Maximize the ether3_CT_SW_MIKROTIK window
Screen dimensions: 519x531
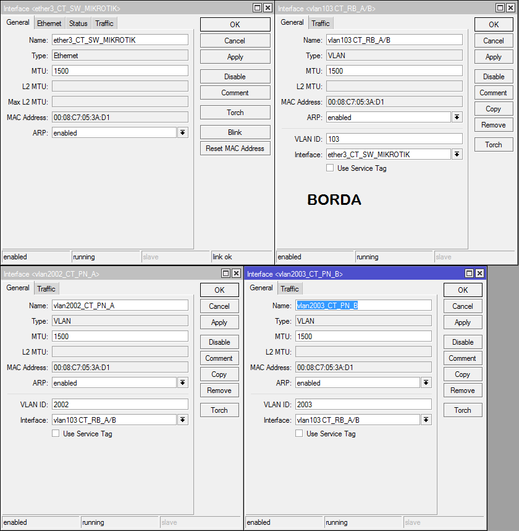click(x=257, y=8)
